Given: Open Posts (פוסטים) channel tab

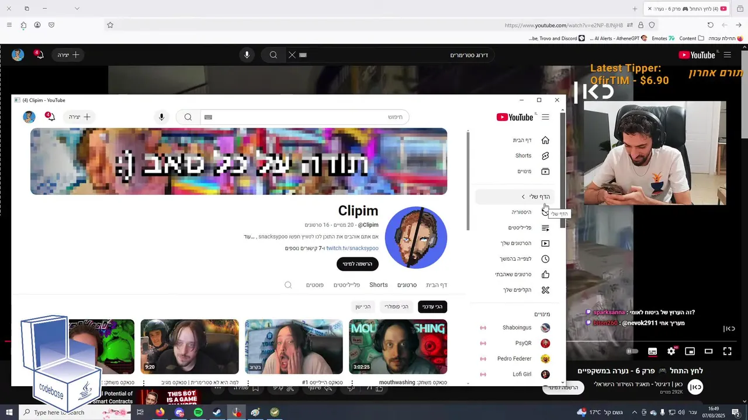Looking at the screenshot, I should (315, 285).
